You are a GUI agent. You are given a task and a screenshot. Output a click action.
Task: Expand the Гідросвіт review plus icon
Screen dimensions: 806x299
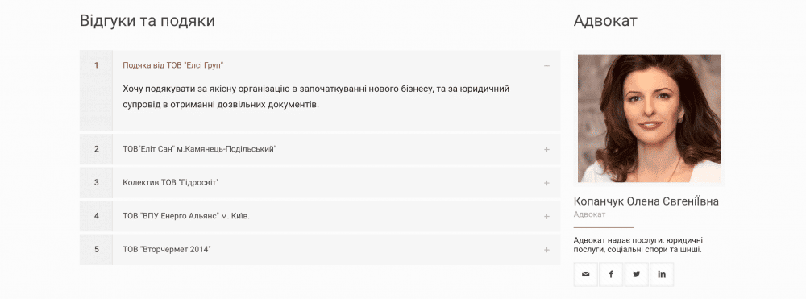(546, 183)
